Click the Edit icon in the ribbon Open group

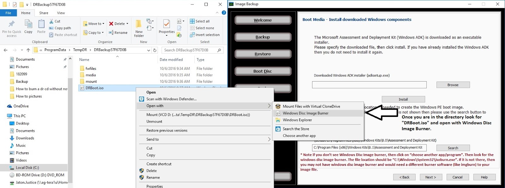179,28
